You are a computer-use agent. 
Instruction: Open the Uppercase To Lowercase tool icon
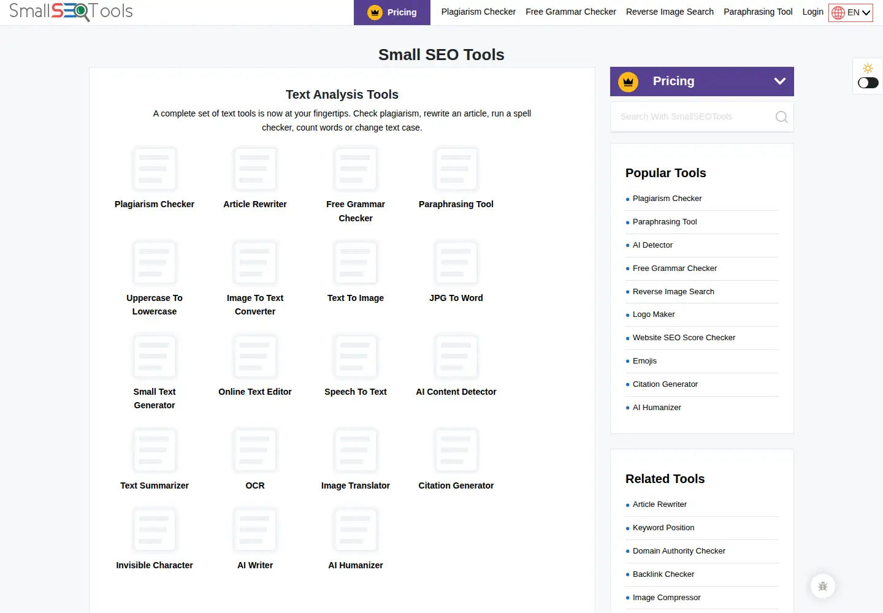coord(155,262)
